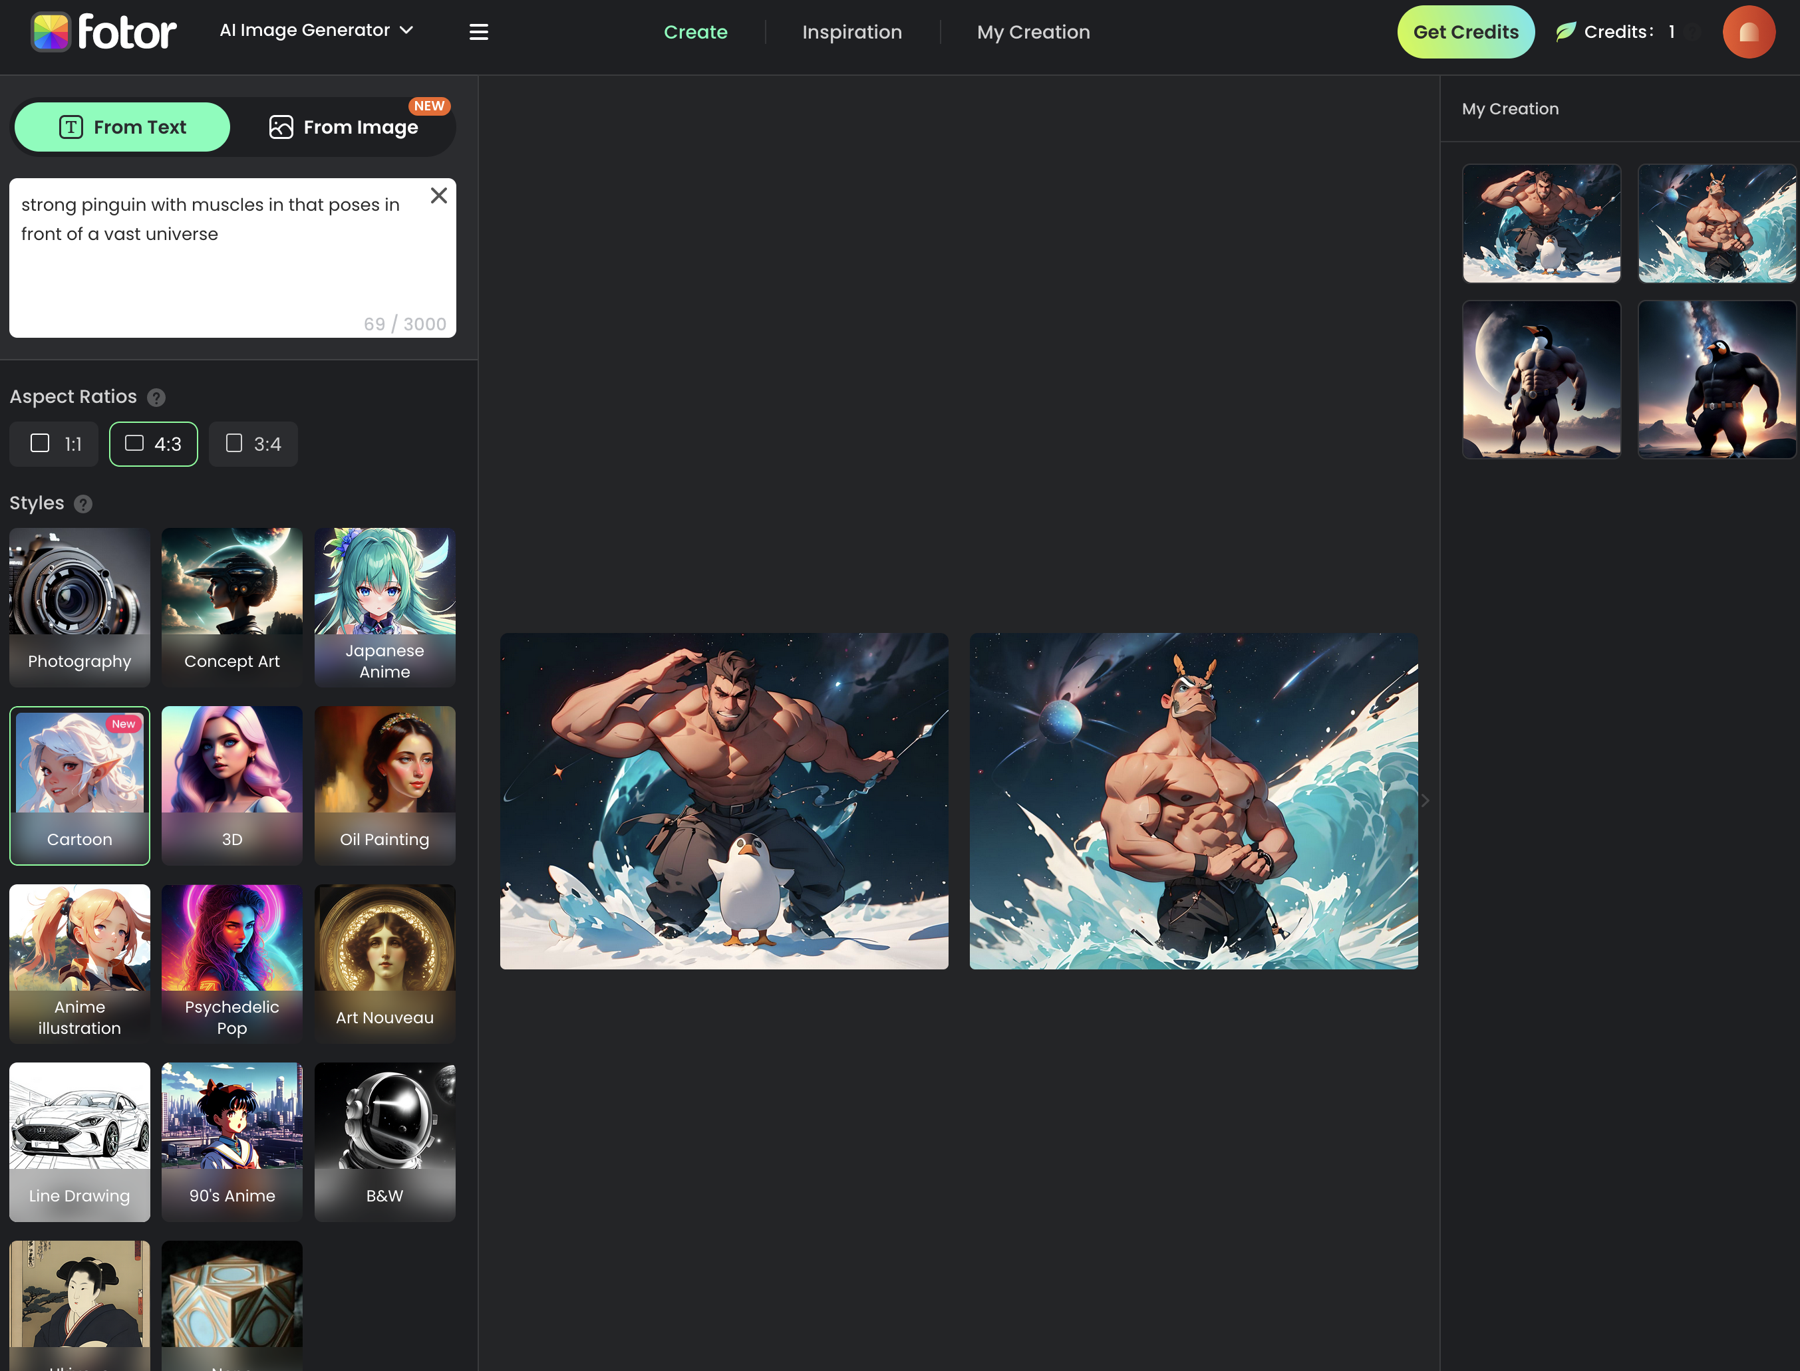Click the Styles help question mark

[x=82, y=503]
